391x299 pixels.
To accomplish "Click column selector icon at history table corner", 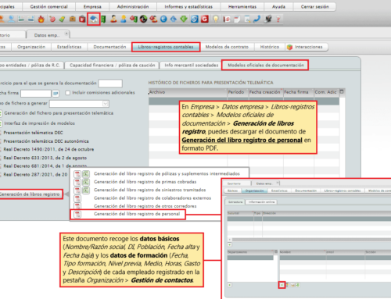I will tap(342, 92).
